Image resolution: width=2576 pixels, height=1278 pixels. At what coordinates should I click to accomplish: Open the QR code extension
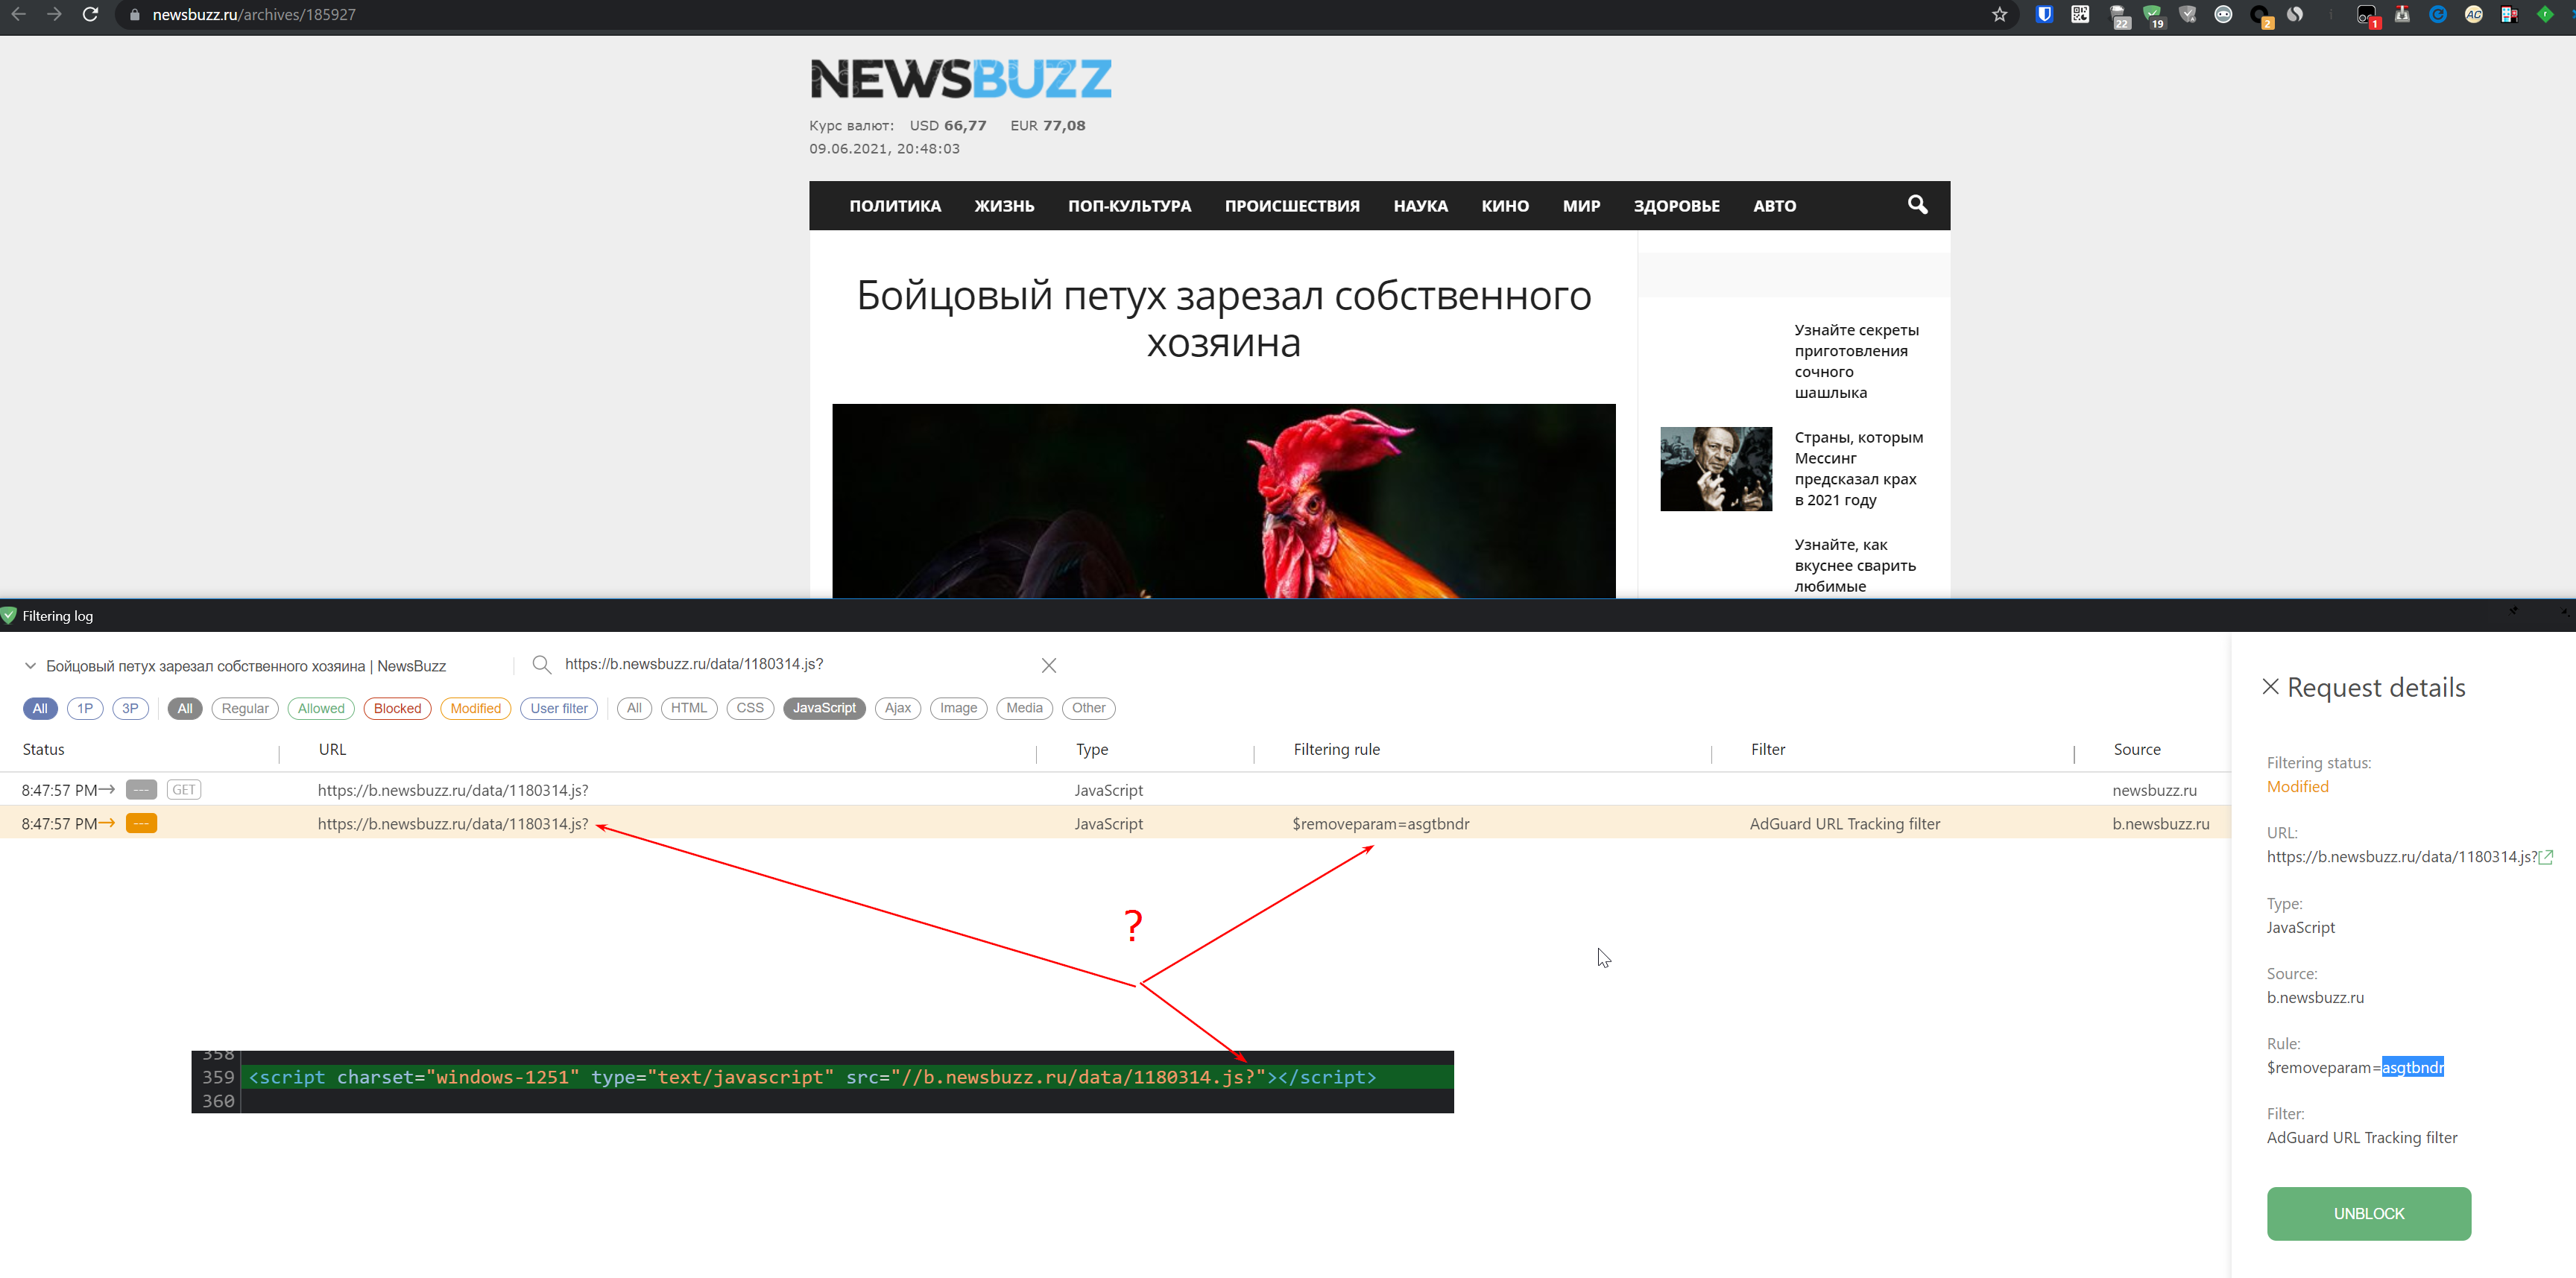click(x=2080, y=15)
